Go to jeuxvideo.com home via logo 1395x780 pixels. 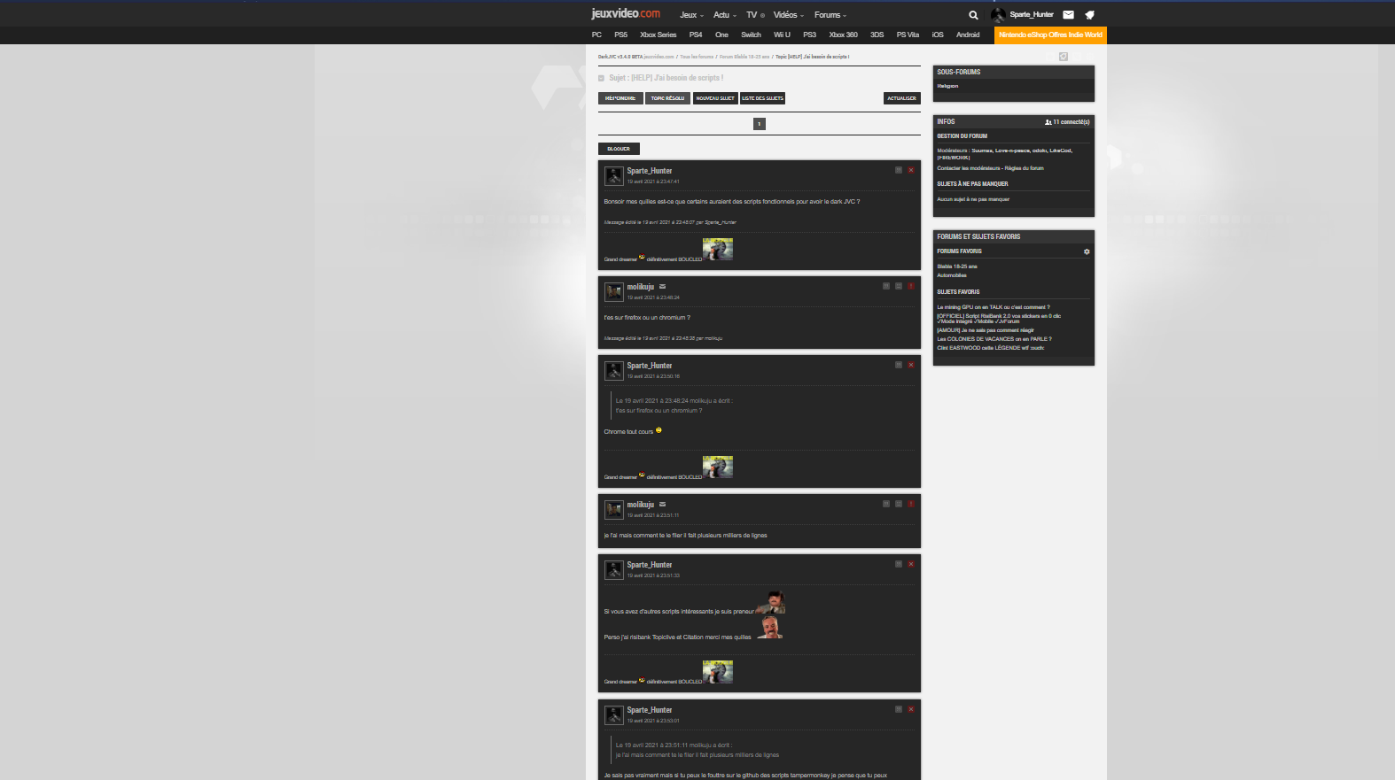pos(626,14)
